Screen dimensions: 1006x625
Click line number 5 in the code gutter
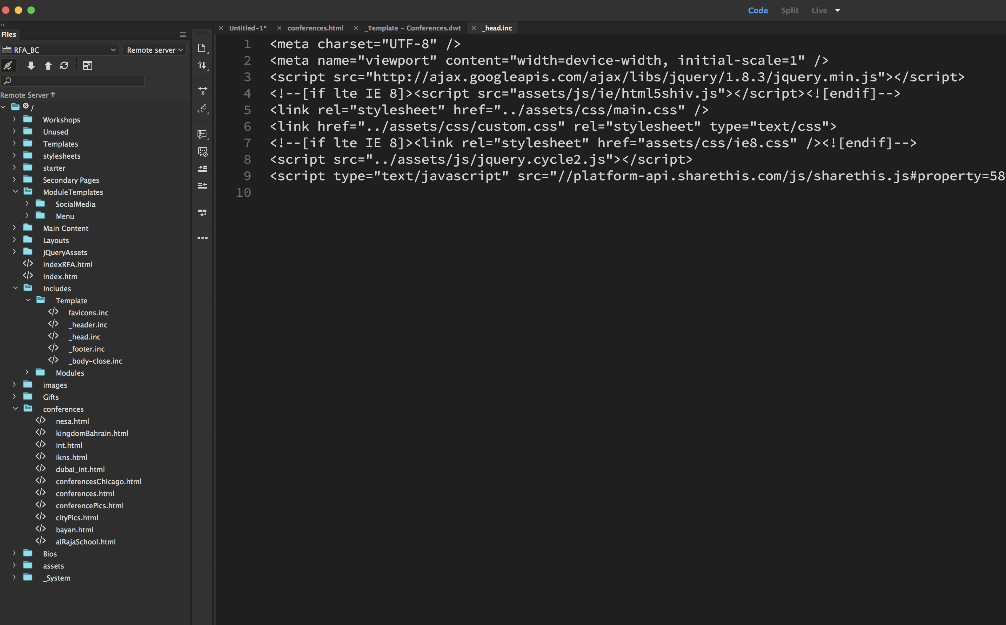[x=247, y=110]
